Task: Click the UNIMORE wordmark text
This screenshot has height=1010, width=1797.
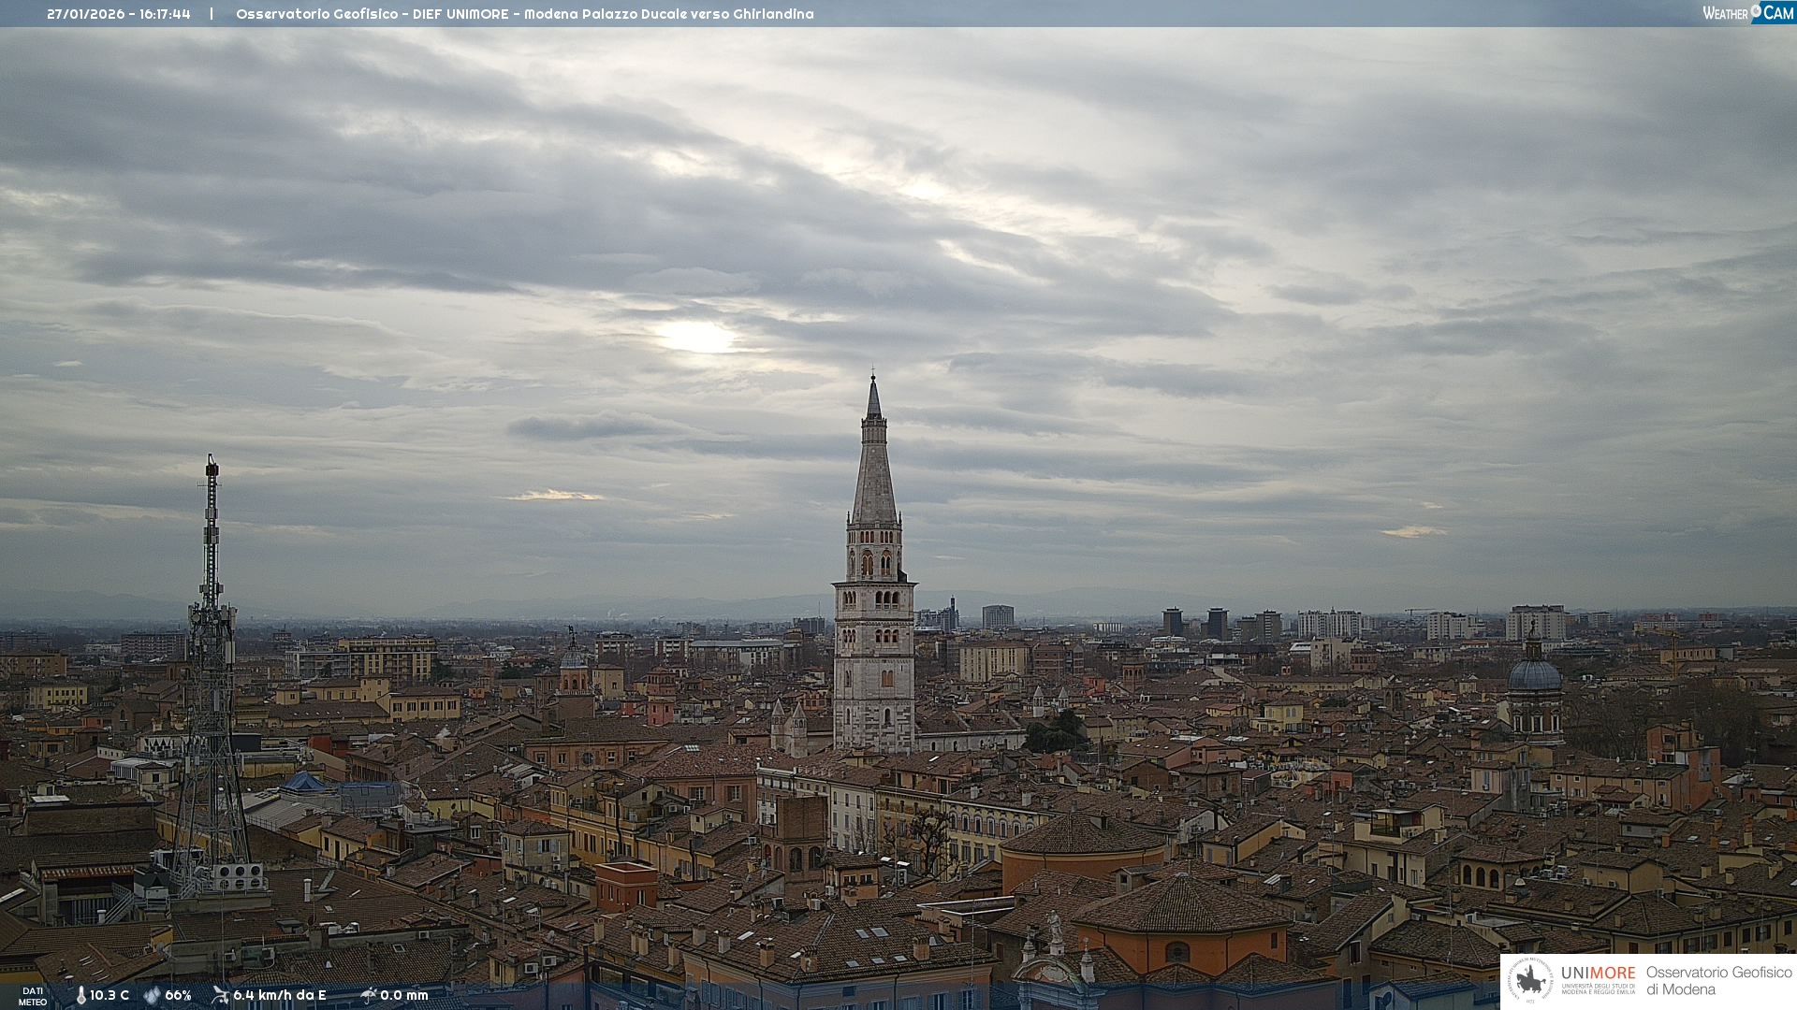Action: pyautogui.click(x=1598, y=973)
